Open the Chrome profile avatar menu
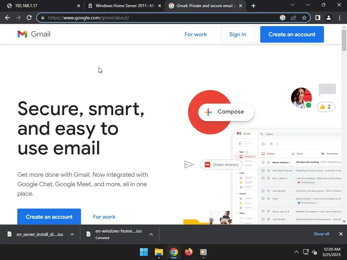 pos(329,18)
